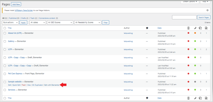Click Edit with Elementor for Sample website

coord(52,85)
